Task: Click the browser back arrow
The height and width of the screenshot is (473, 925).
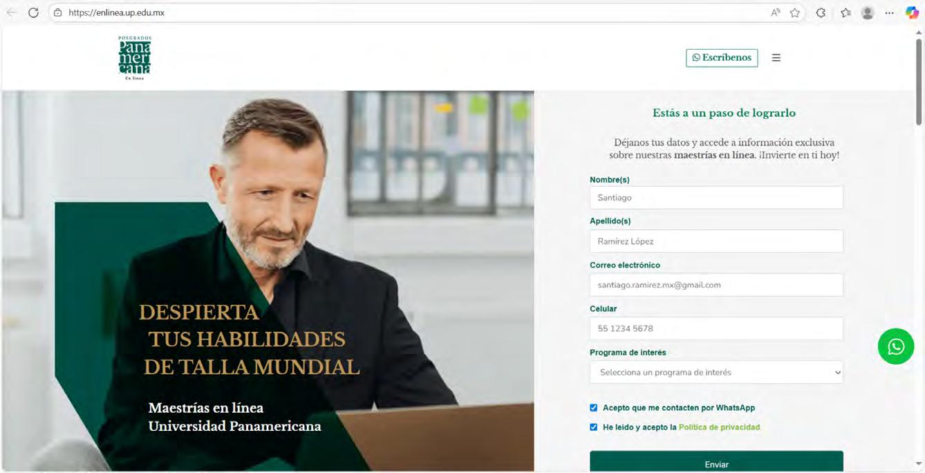Action: click(x=11, y=12)
